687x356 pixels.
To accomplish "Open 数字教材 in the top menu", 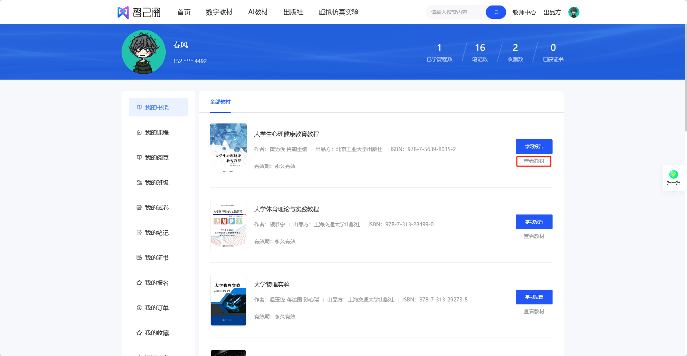I will click(219, 12).
